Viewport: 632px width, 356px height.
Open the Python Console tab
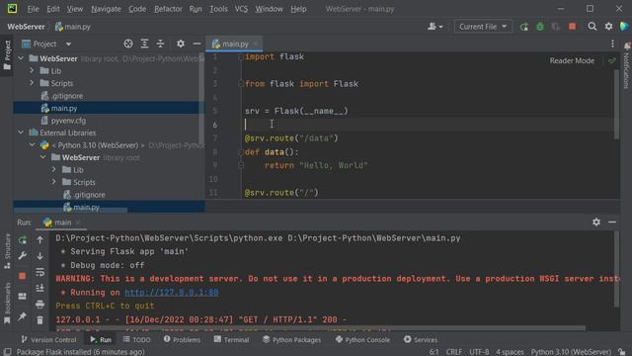362,340
